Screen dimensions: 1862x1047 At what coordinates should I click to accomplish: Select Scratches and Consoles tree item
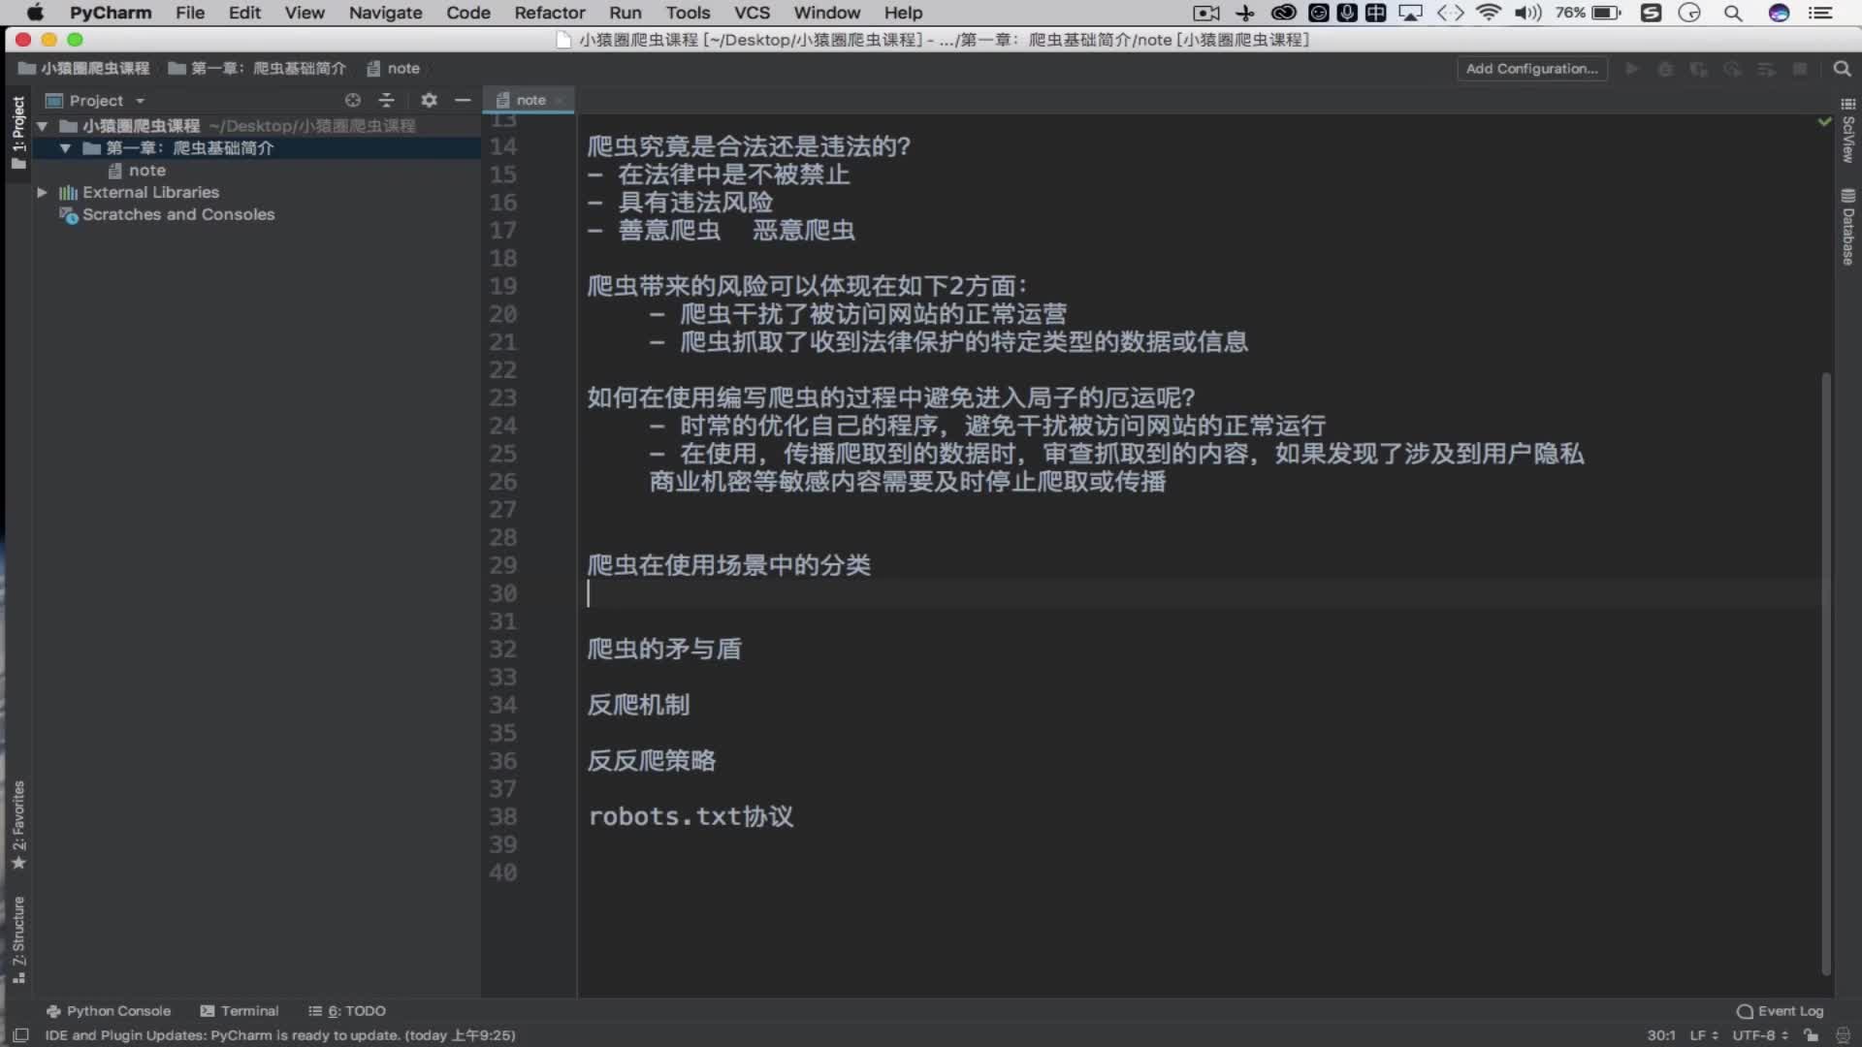[x=167, y=214]
